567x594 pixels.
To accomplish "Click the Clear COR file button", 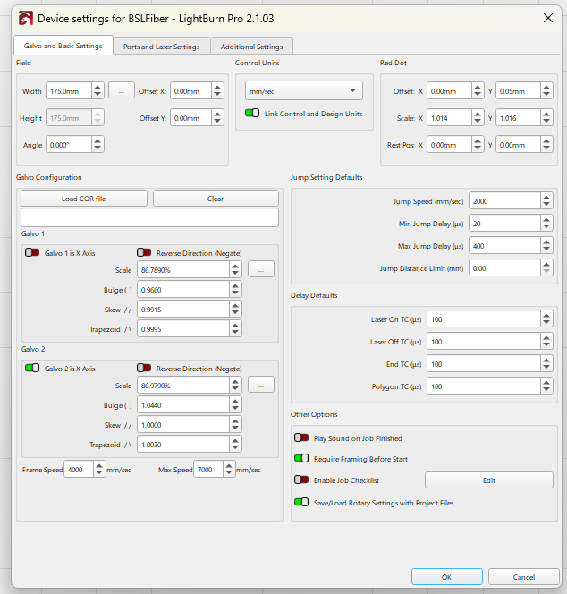I will pyautogui.click(x=216, y=199).
